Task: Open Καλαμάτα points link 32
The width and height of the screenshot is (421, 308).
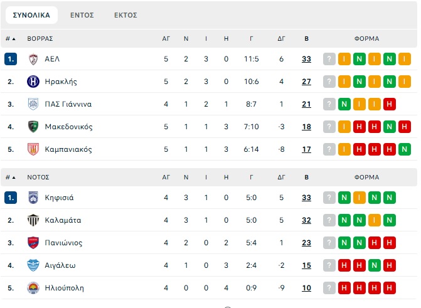Action: pos(306,220)
